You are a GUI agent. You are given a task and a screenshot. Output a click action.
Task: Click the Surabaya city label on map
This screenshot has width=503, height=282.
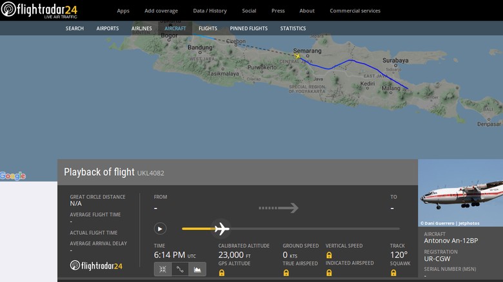tap(395, 61)
